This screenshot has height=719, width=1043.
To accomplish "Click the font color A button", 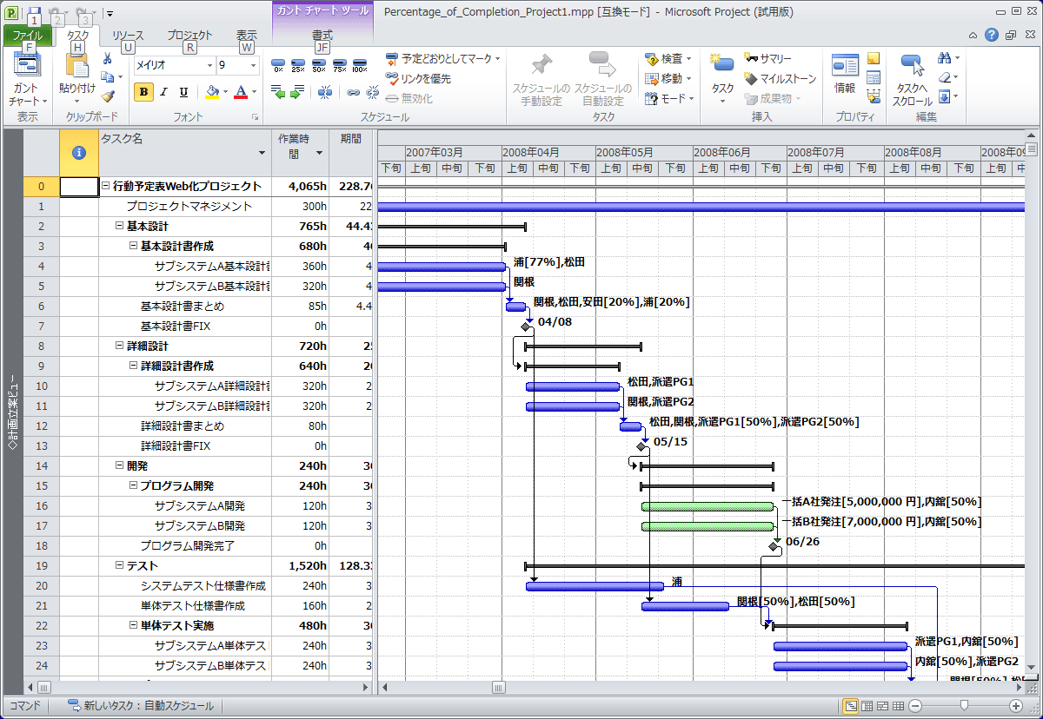I will coord(242,92).
